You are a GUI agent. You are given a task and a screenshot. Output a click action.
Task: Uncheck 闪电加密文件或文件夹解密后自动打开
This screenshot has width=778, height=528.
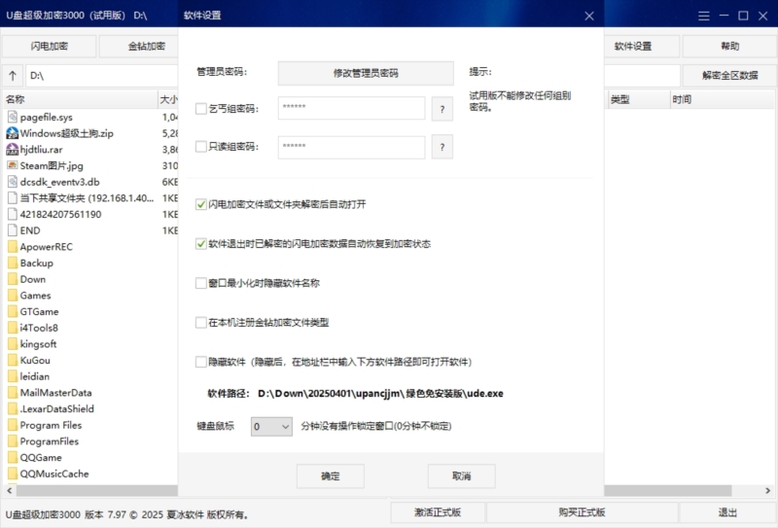pos(201,204)
